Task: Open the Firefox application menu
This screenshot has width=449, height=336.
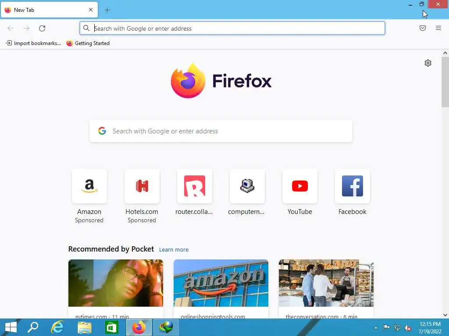Action: 438,28
